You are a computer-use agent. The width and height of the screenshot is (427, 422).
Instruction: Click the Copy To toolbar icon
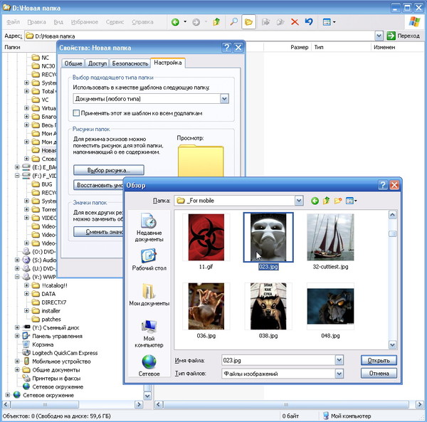click(280, 22)
